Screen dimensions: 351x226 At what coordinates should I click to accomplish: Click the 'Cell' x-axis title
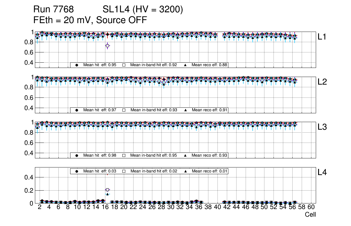pyautogui.click(x=310, y=215)
